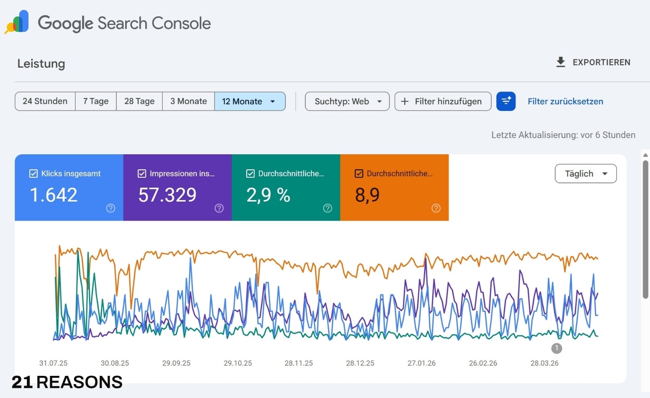Click the plus icon in Filter hinzufügen
The height and width of the screenshot is (398, 650).
(x=405, y=101)
